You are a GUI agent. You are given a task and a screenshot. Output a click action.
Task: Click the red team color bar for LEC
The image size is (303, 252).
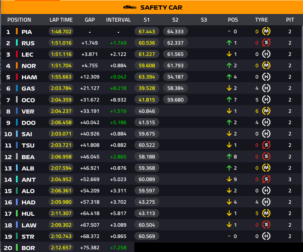point(17,54)
